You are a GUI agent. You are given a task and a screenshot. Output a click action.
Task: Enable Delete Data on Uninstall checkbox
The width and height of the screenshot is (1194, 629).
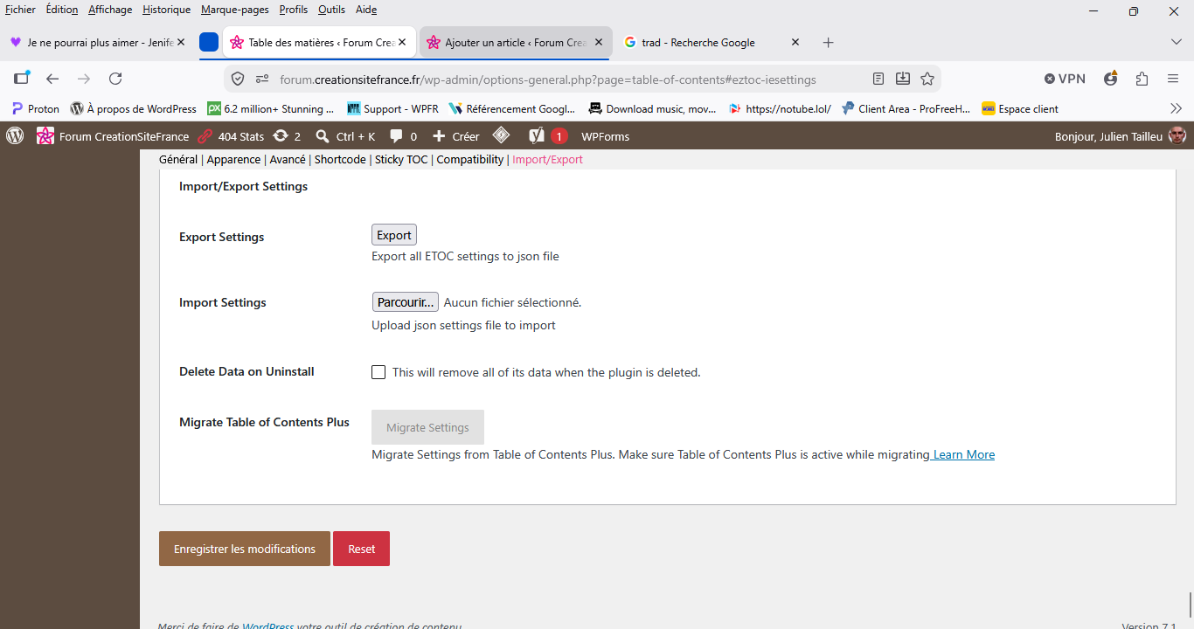pyautogui.click(x=378, y=372)
